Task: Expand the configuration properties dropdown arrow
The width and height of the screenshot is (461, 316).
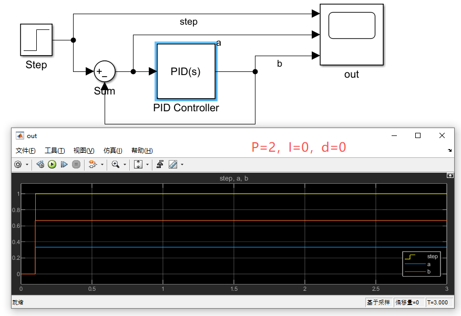Action: pos(27,164)
